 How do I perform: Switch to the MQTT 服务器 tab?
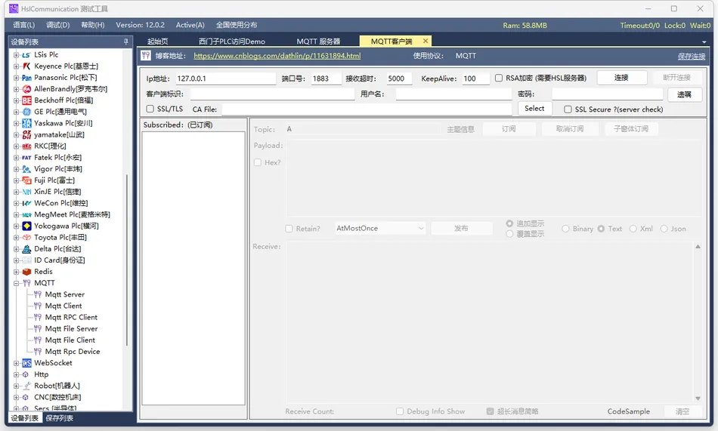click(318, 42)
